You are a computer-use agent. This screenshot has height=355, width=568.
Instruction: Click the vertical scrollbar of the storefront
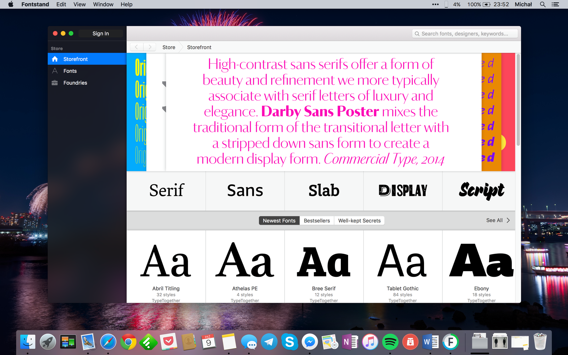pos(518,100)
